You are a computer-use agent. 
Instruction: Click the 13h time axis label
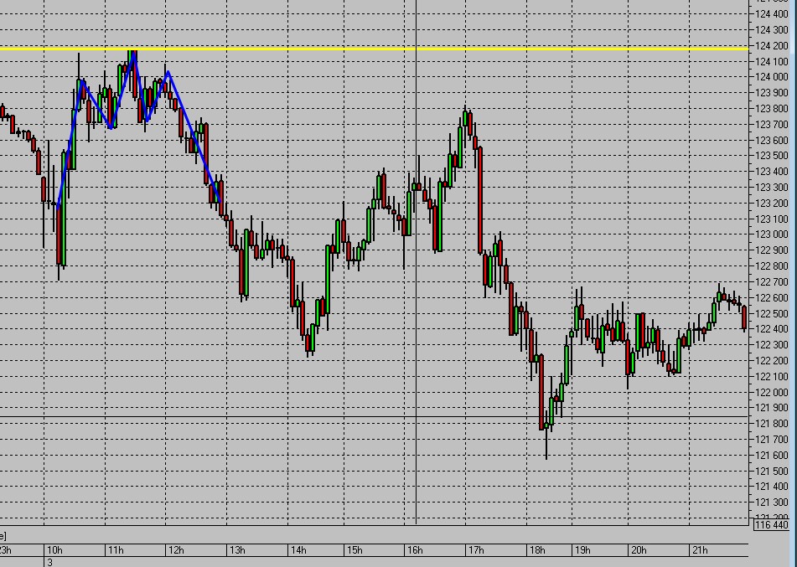click(237, 550)
